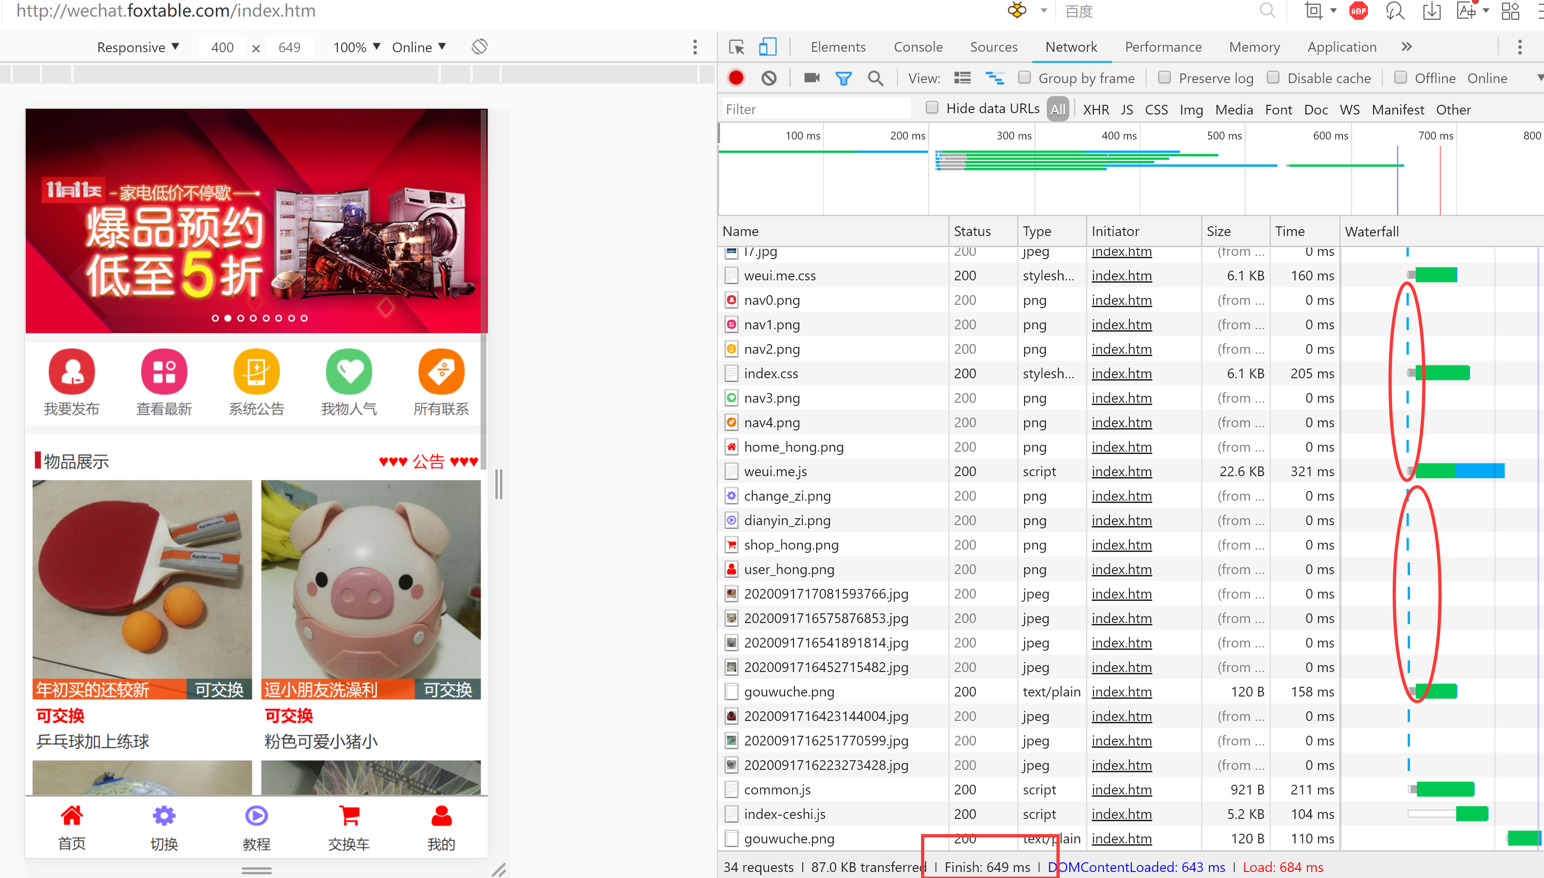The width and height of the screenshot is (1544, 878).
Task: Click the viewport width field 400
Action: (x=222, y=47)
